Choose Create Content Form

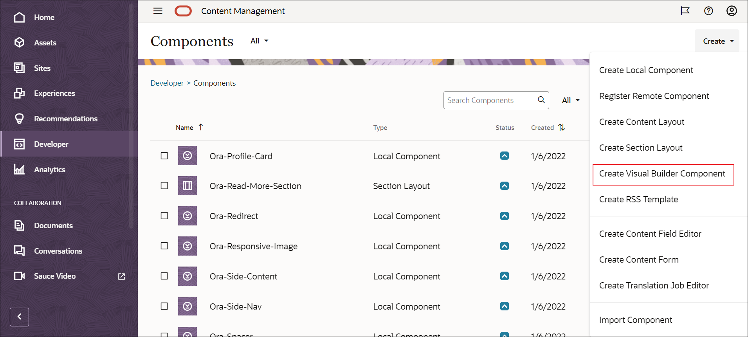639,260
